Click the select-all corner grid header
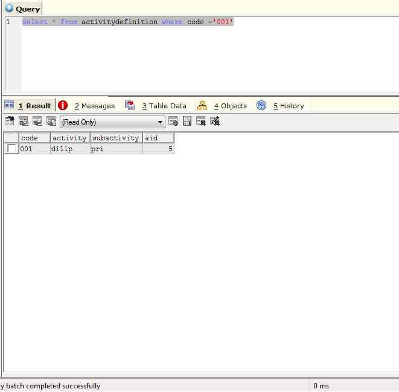The image size is (399, 392). (x=11, y=138)
